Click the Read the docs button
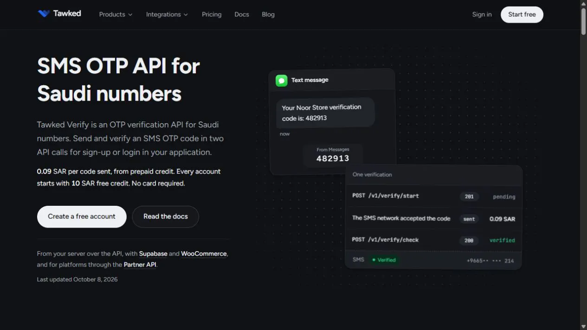Image resolution: width=587 pixels, height=330 pixels. pyautogui.click(x=166, y=216)
